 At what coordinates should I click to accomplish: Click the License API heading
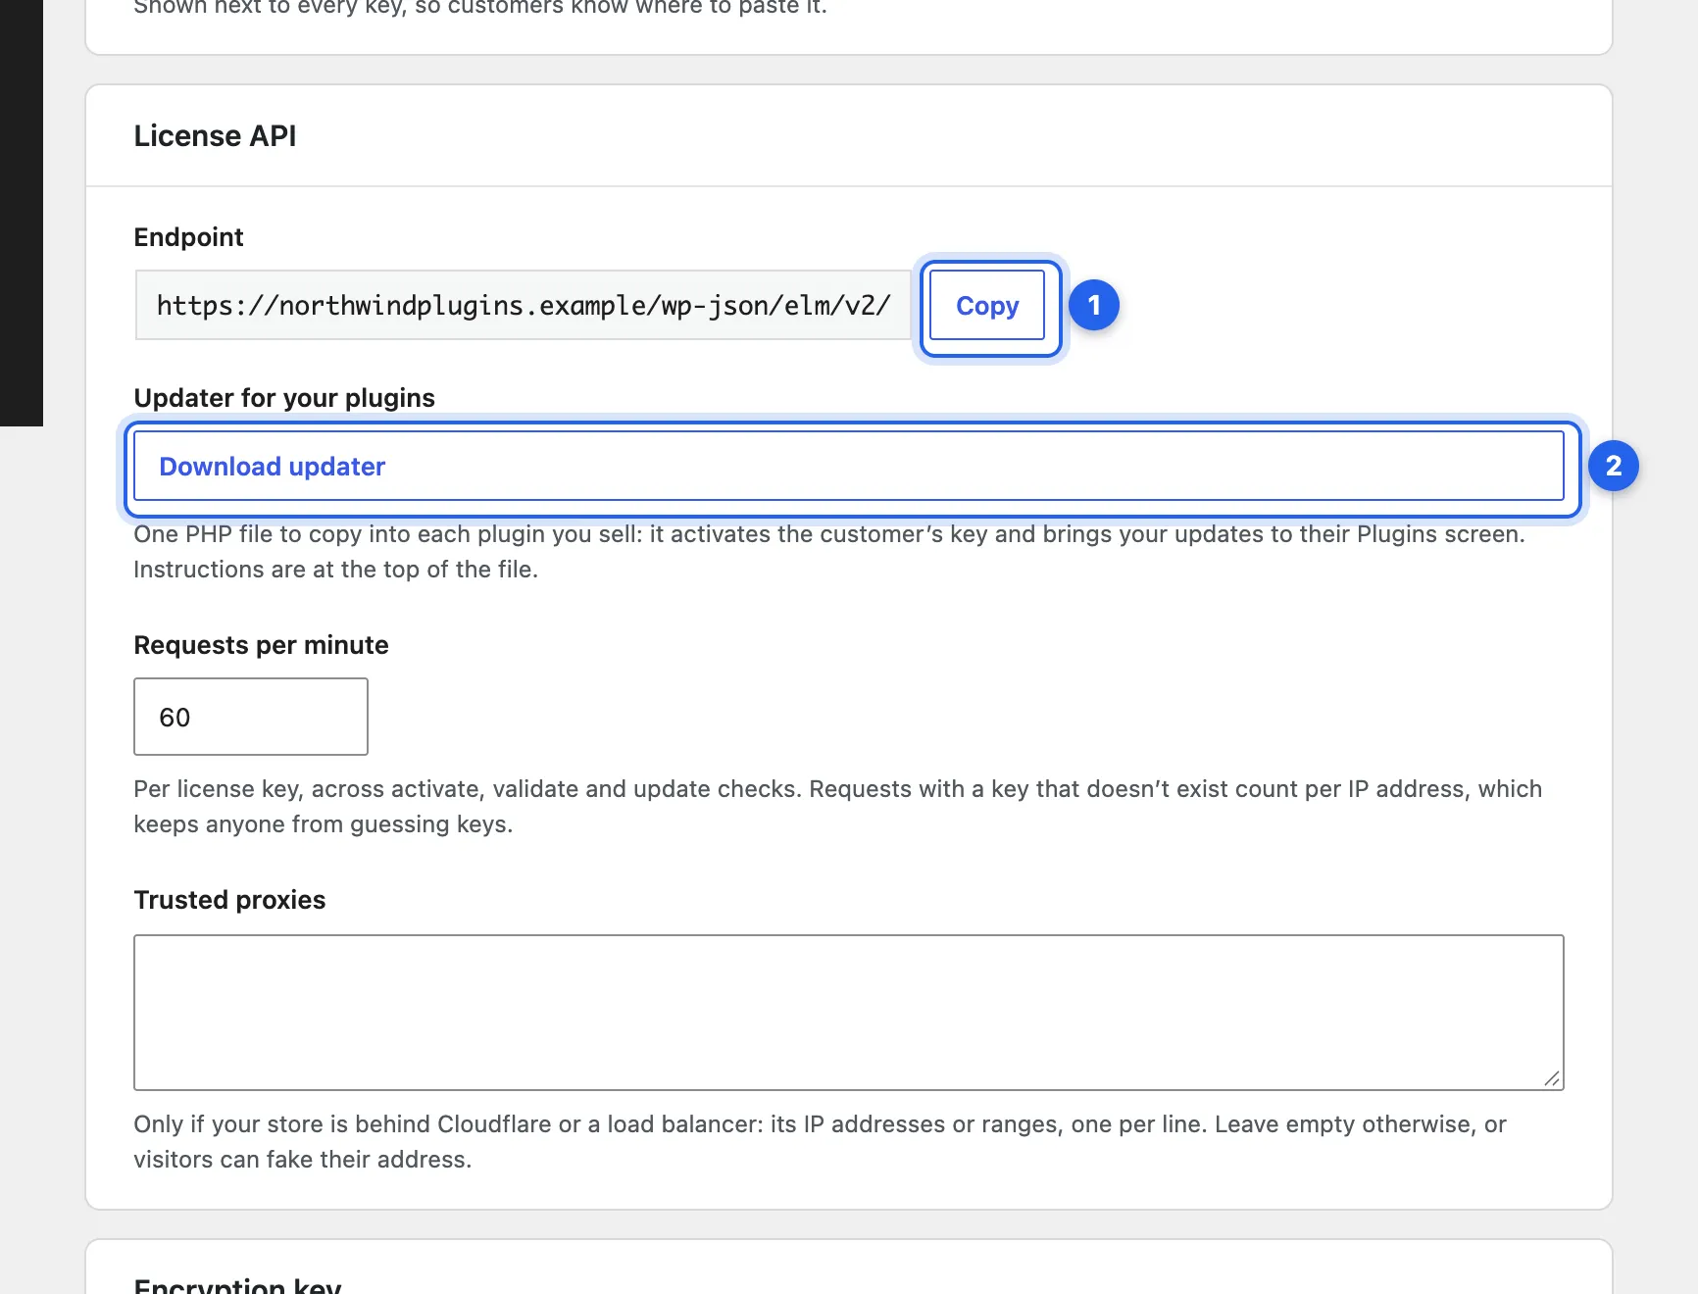click(x=215, y=136)
